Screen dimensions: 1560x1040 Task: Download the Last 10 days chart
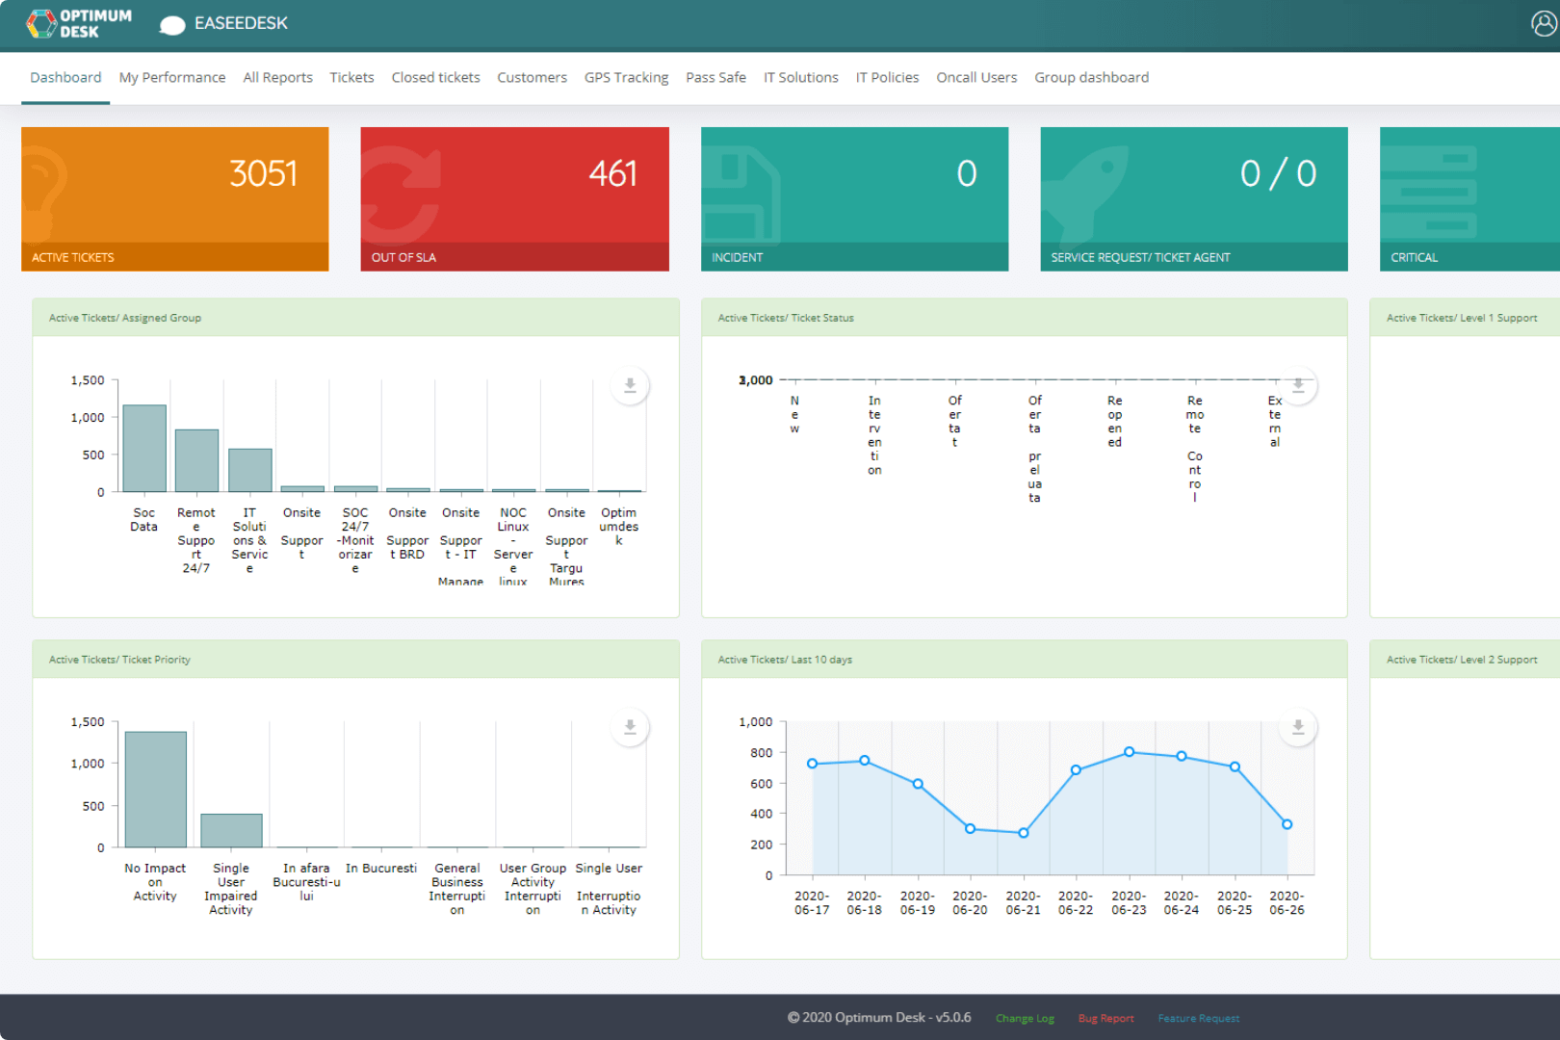(1298, 727)
